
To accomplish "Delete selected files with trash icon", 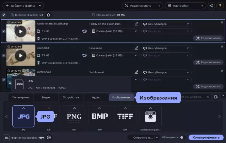I will click(x=48, y=15).
